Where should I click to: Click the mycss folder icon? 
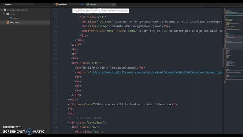click(x=8, y=14)
